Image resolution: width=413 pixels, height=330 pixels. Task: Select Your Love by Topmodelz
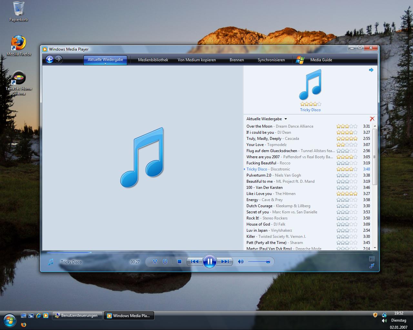click(x=308, y=145)
